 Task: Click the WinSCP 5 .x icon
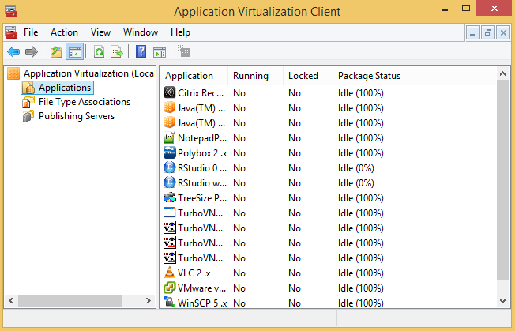click(x=170, y=302)
